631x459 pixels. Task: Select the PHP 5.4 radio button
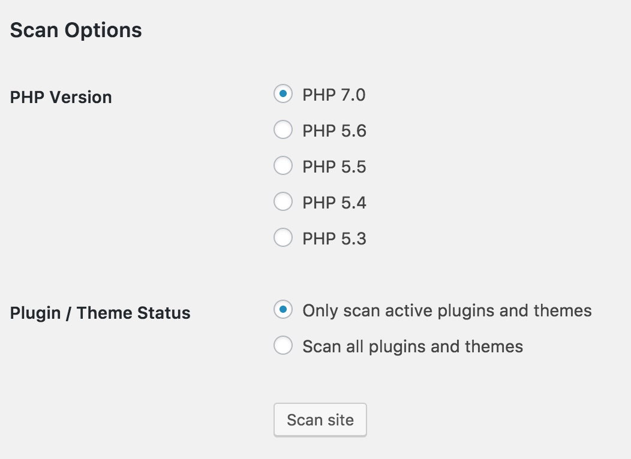tap(283, 202)
